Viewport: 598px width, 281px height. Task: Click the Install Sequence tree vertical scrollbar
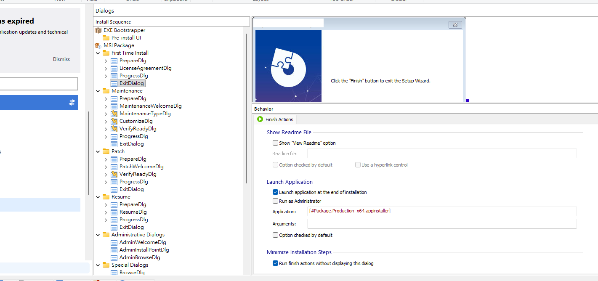coord(247,109)
